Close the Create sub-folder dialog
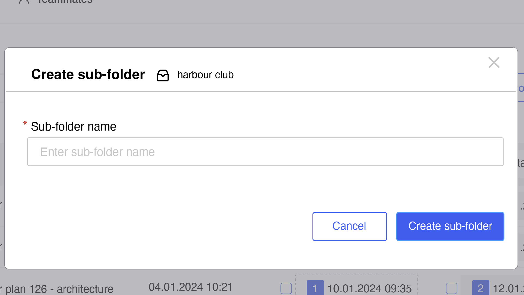The height and width of the screenshot is (295, 524). tap(494, 63)
